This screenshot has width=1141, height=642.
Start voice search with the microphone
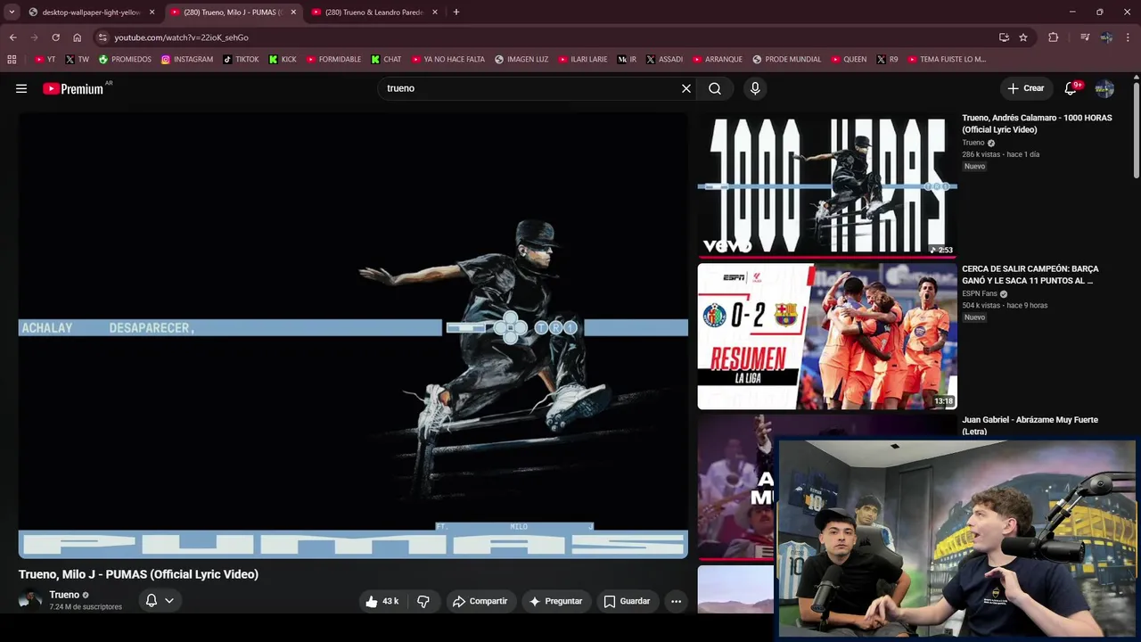(x=755, y=88)
